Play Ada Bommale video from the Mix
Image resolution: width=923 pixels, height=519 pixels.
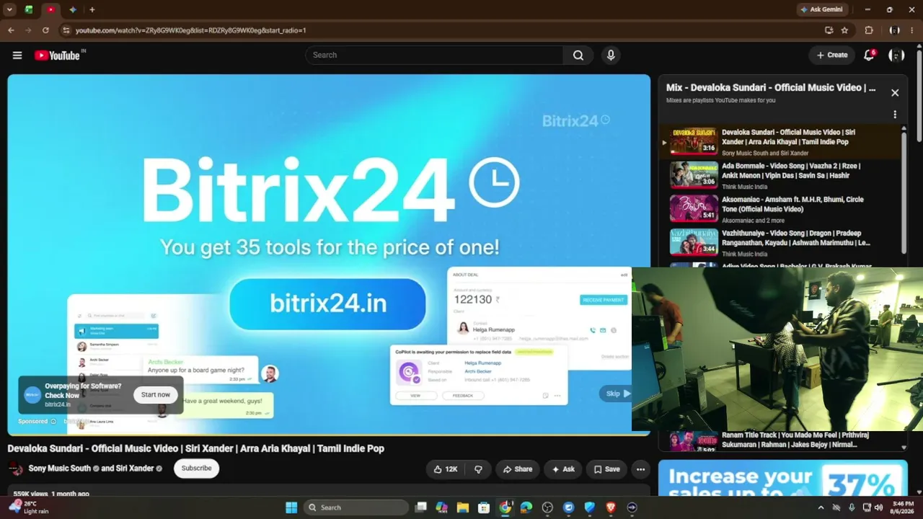point(782,175)
